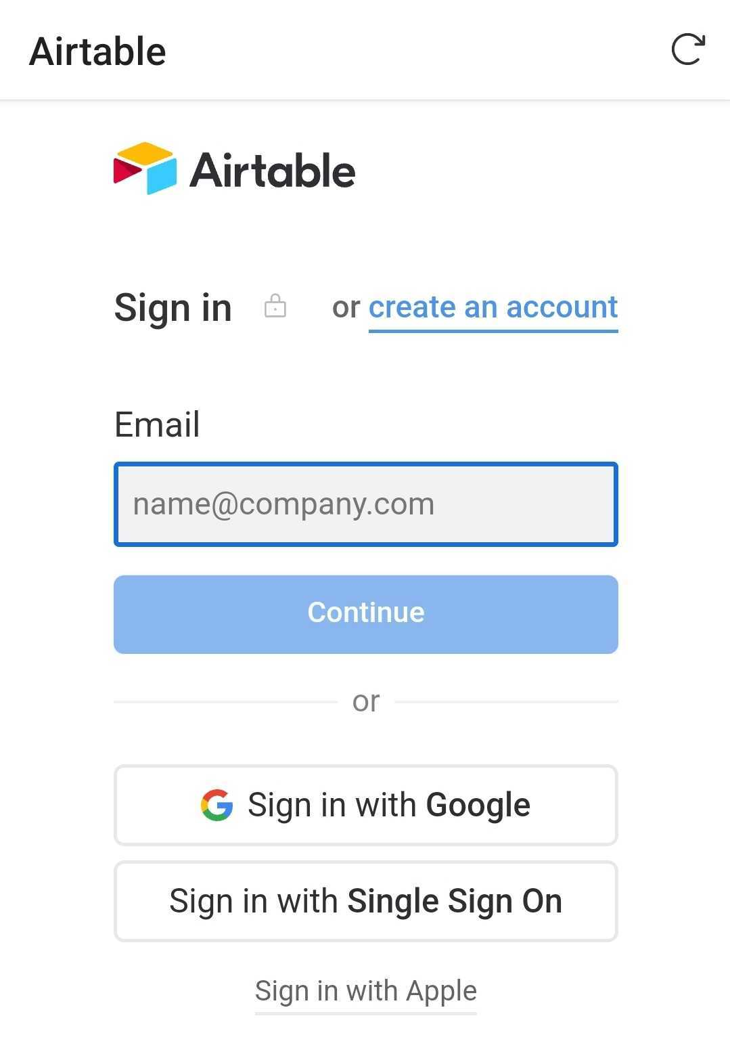
Task: Click the "or" before create an account
Action: [346, 308]
